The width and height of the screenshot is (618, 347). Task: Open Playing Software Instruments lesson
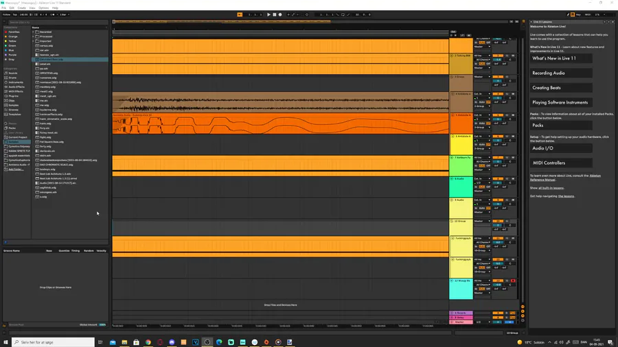[560, 102]
